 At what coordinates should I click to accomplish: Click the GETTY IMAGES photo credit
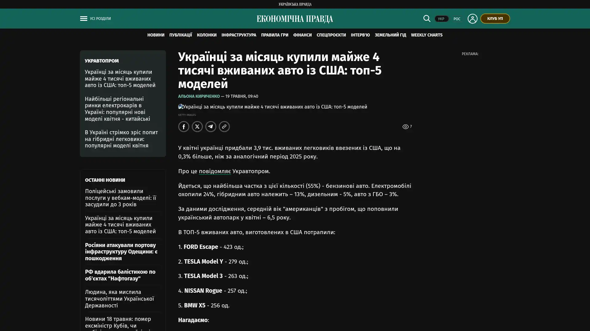(187, 115)
